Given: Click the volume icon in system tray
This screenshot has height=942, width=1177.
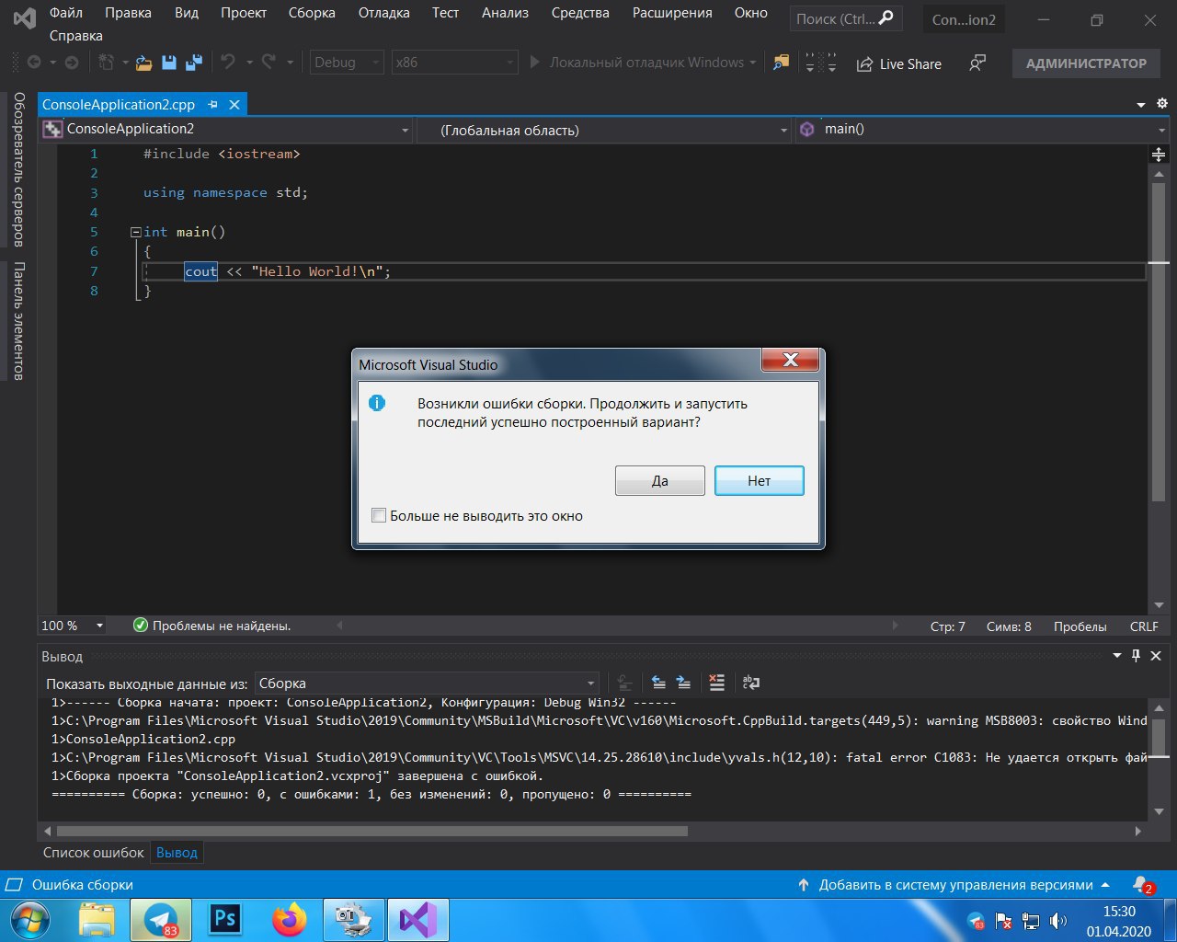Looking at the screenshot, I should (x=1058, y=921).
